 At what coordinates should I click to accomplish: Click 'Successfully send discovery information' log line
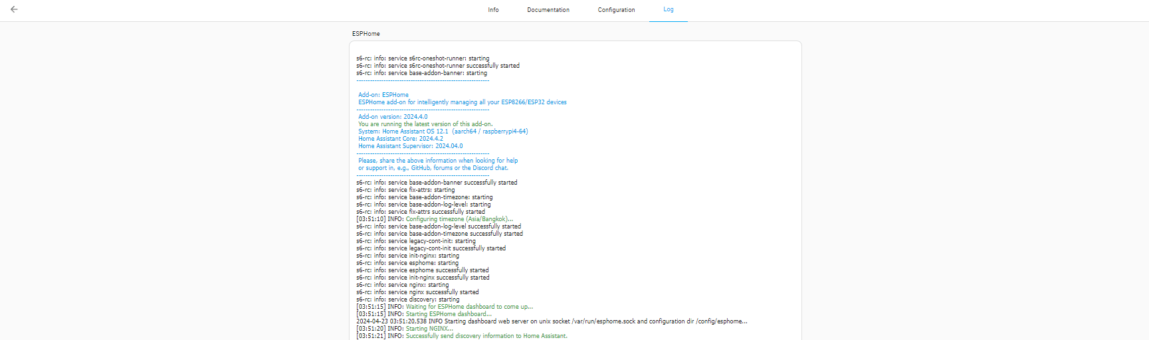pyautogui.click(x=462, y=336)
